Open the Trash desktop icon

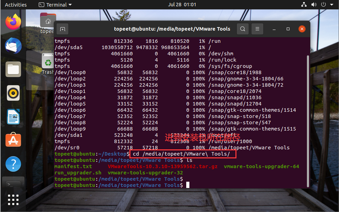coord(48,64)
